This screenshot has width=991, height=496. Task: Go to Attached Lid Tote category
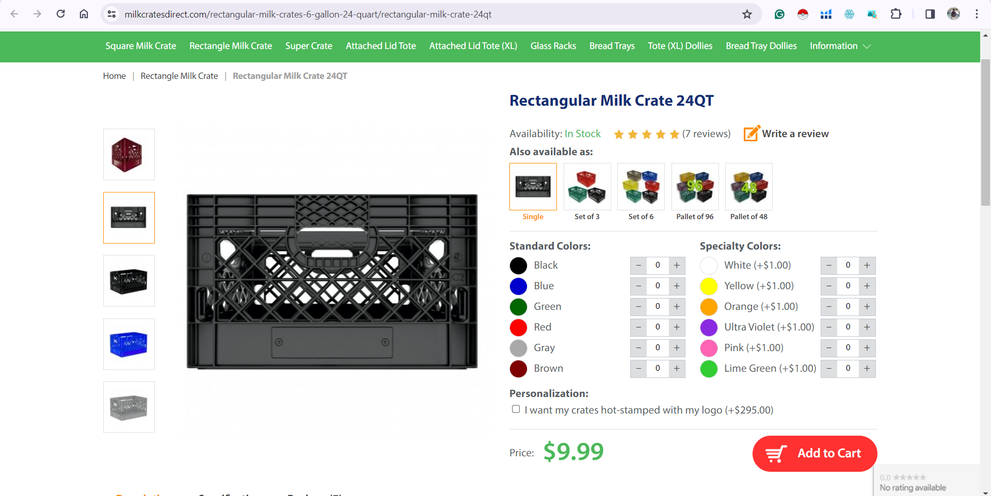[381, 46]
